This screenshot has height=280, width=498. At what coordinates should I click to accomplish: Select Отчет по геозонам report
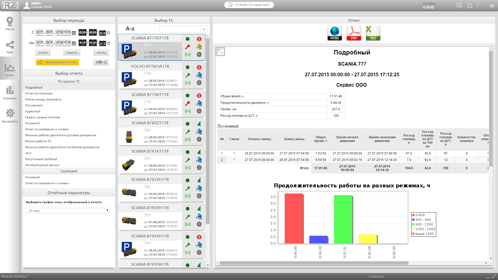(x=69, y=93)
